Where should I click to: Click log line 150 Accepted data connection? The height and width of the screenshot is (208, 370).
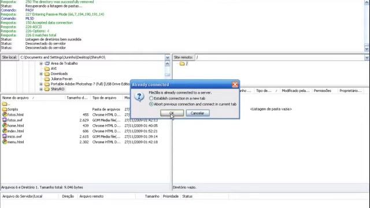pyautogui.click(x=49, y=23)
